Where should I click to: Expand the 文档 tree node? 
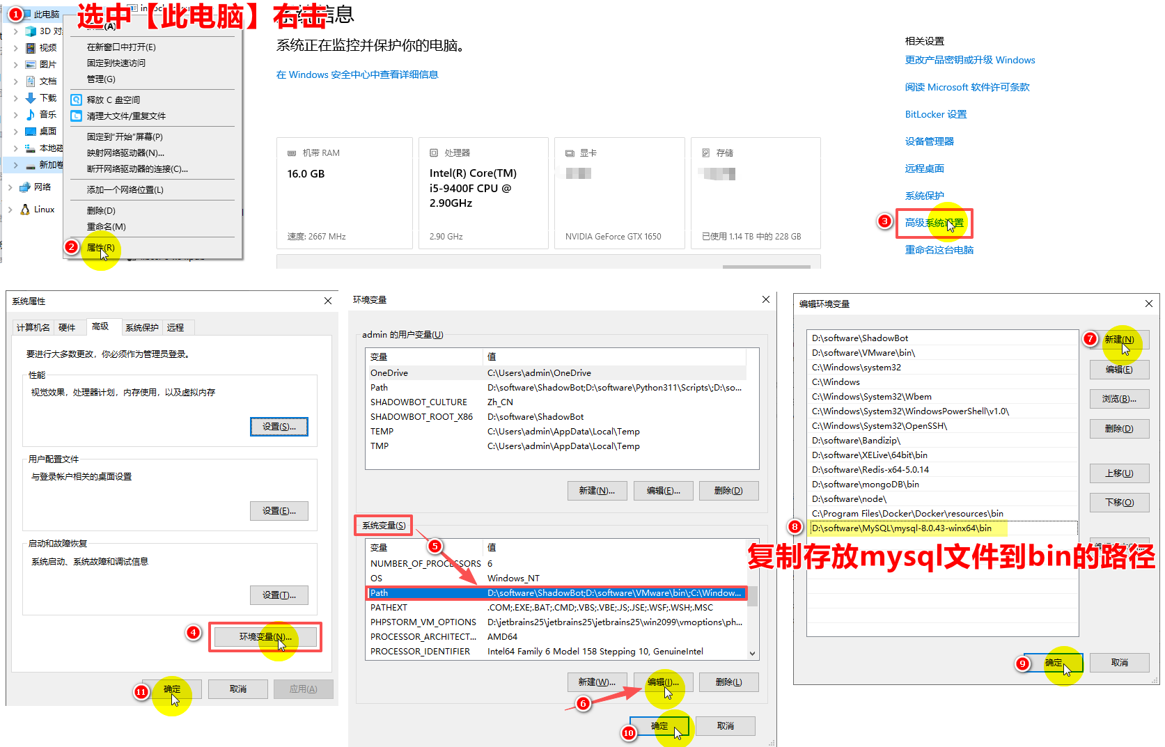[x=16, y=81]
